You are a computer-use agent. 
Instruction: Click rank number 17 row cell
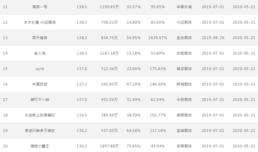[x=5, y=100]
